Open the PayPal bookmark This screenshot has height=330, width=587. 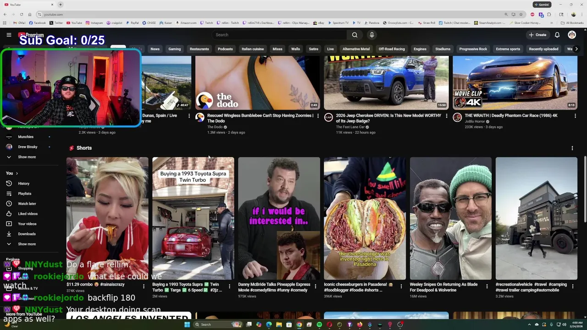[132, 23]
